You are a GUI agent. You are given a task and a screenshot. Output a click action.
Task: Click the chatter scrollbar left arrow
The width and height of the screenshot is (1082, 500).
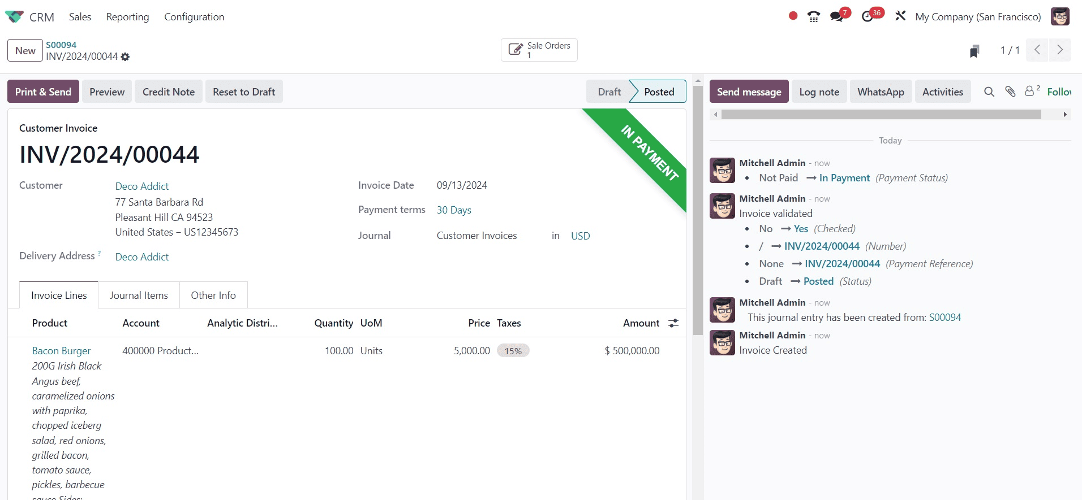pyautogui.click(x=716, y=114)
